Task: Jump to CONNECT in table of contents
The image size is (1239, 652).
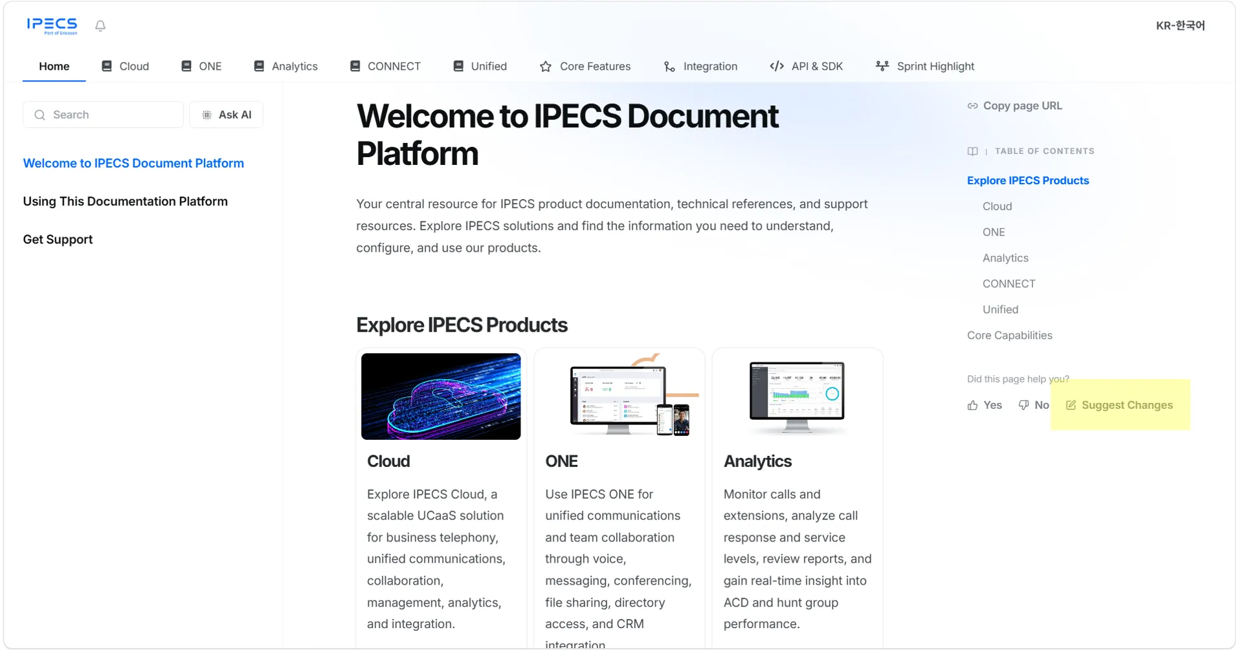Action: [x=1009, y=284]
